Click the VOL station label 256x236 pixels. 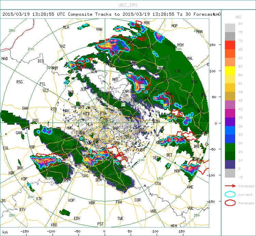[x=190, y=209]
